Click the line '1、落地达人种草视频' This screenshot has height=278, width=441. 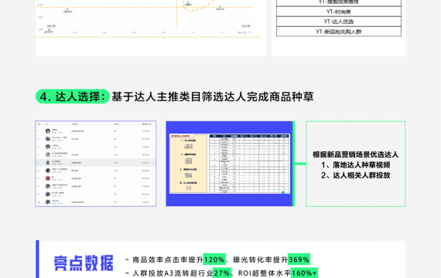click(355, 164)
